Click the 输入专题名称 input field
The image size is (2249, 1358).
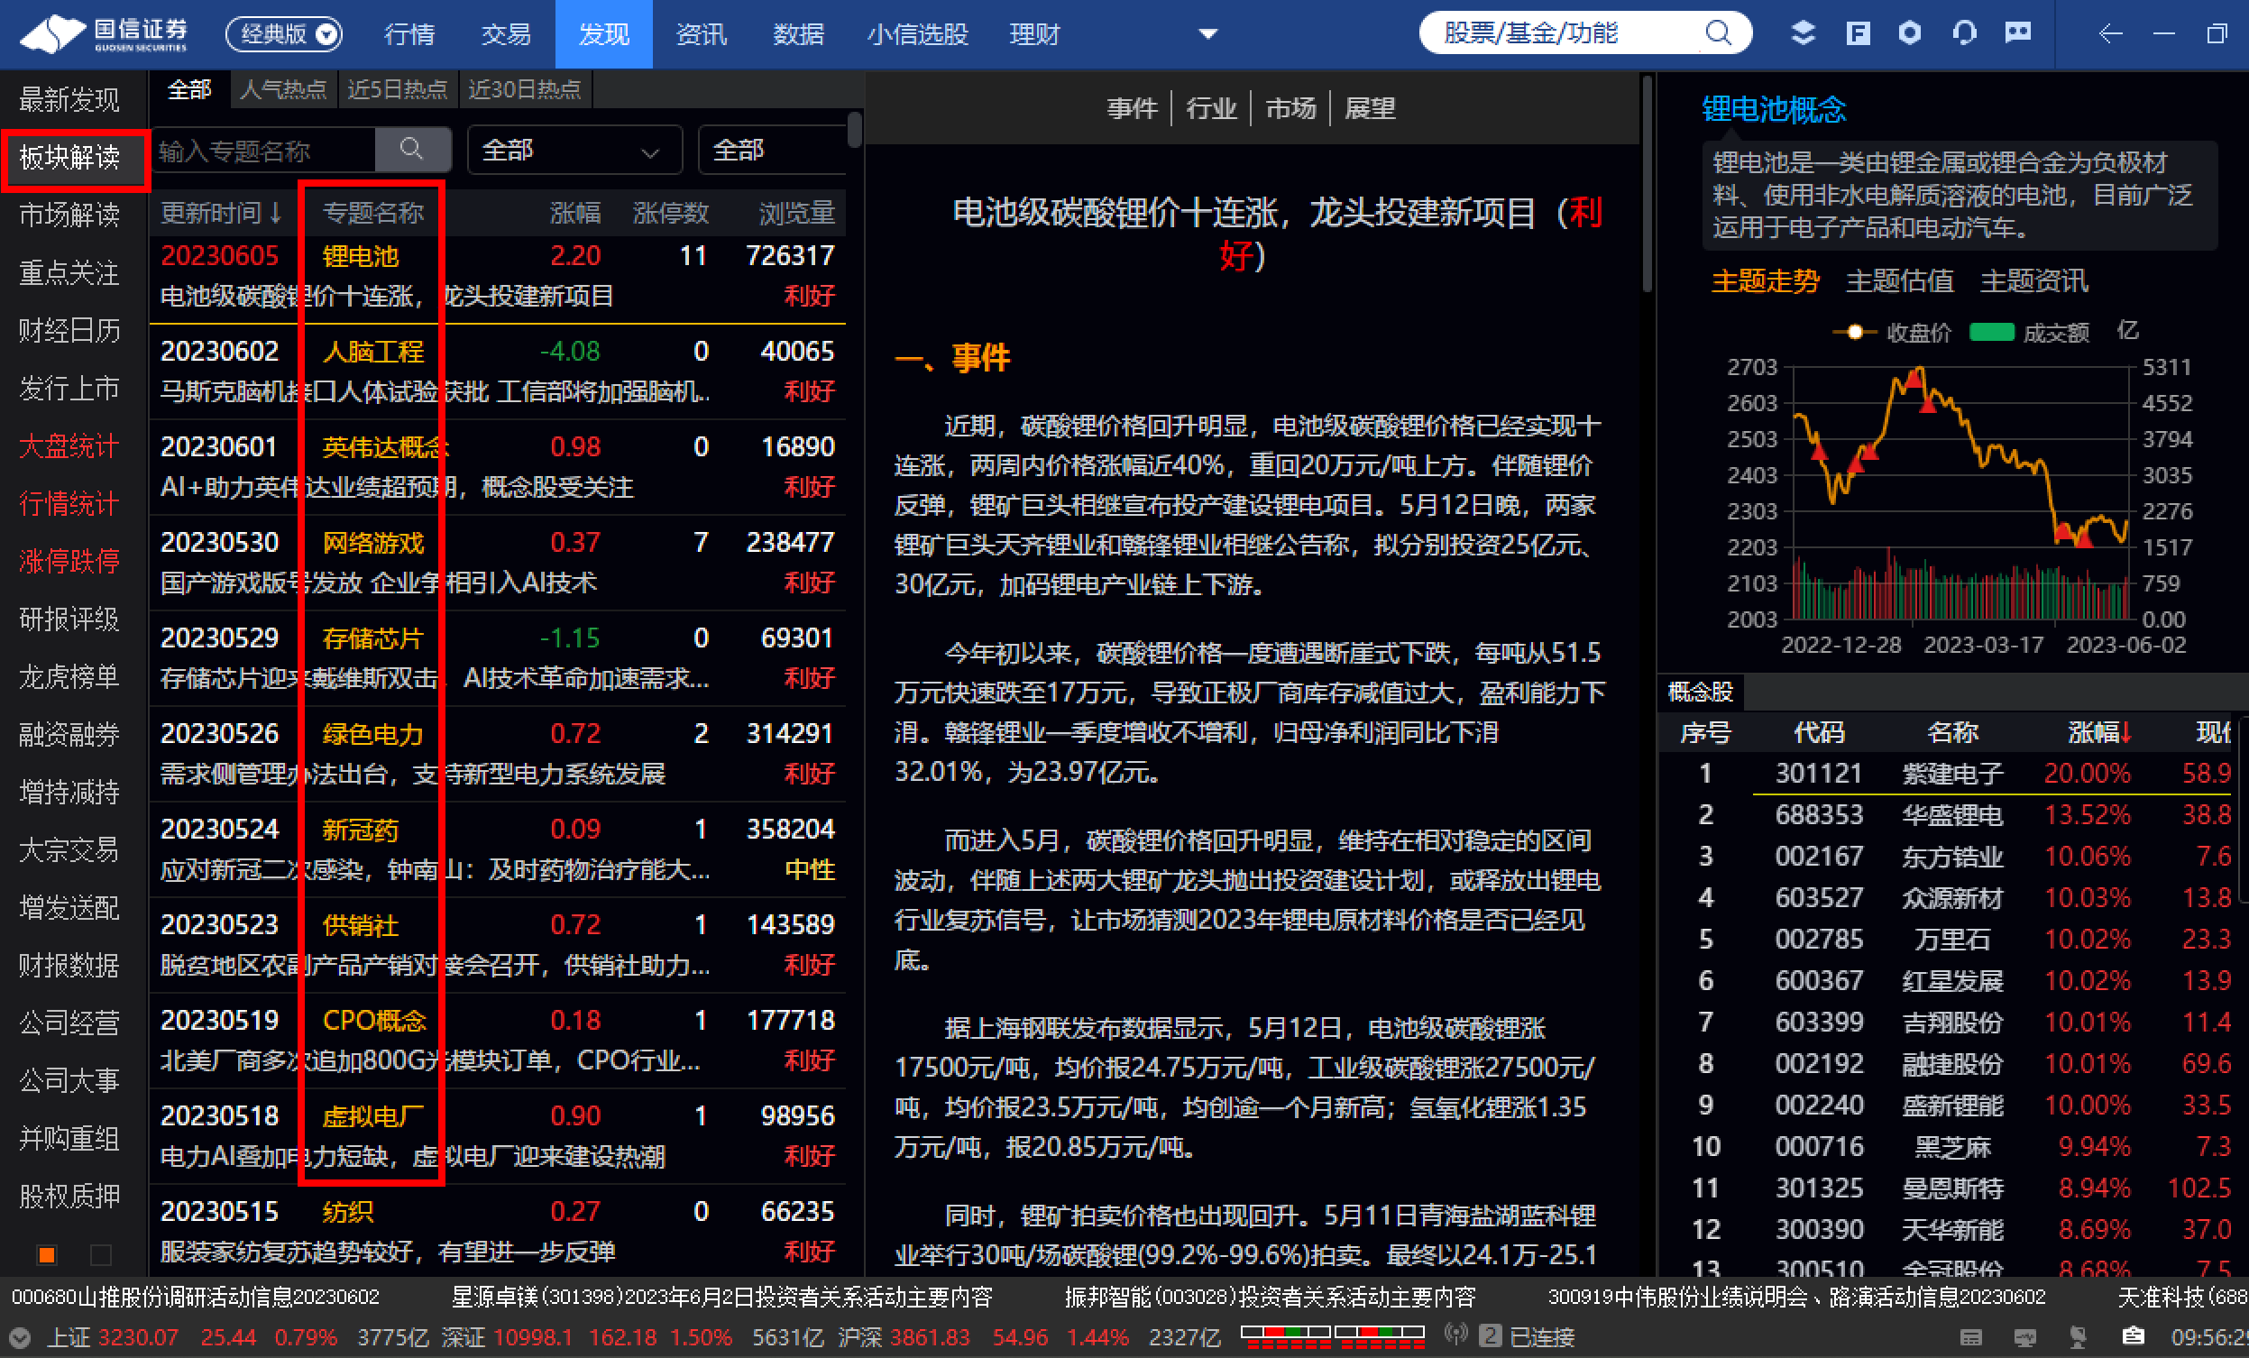(x=264, y=150)
